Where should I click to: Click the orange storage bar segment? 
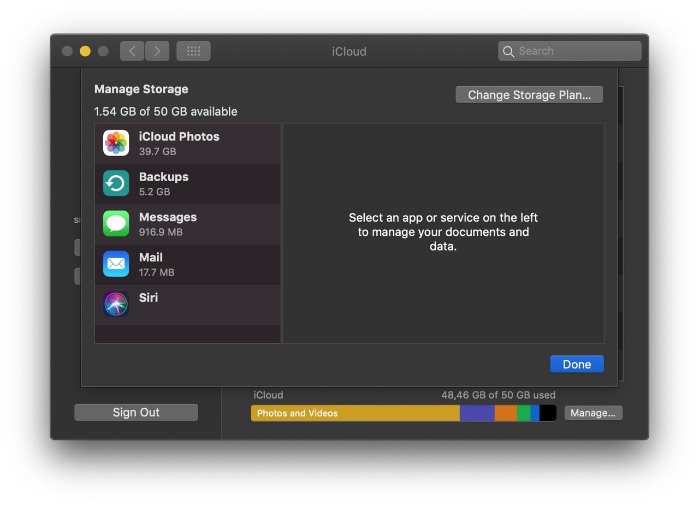point(506,413)
